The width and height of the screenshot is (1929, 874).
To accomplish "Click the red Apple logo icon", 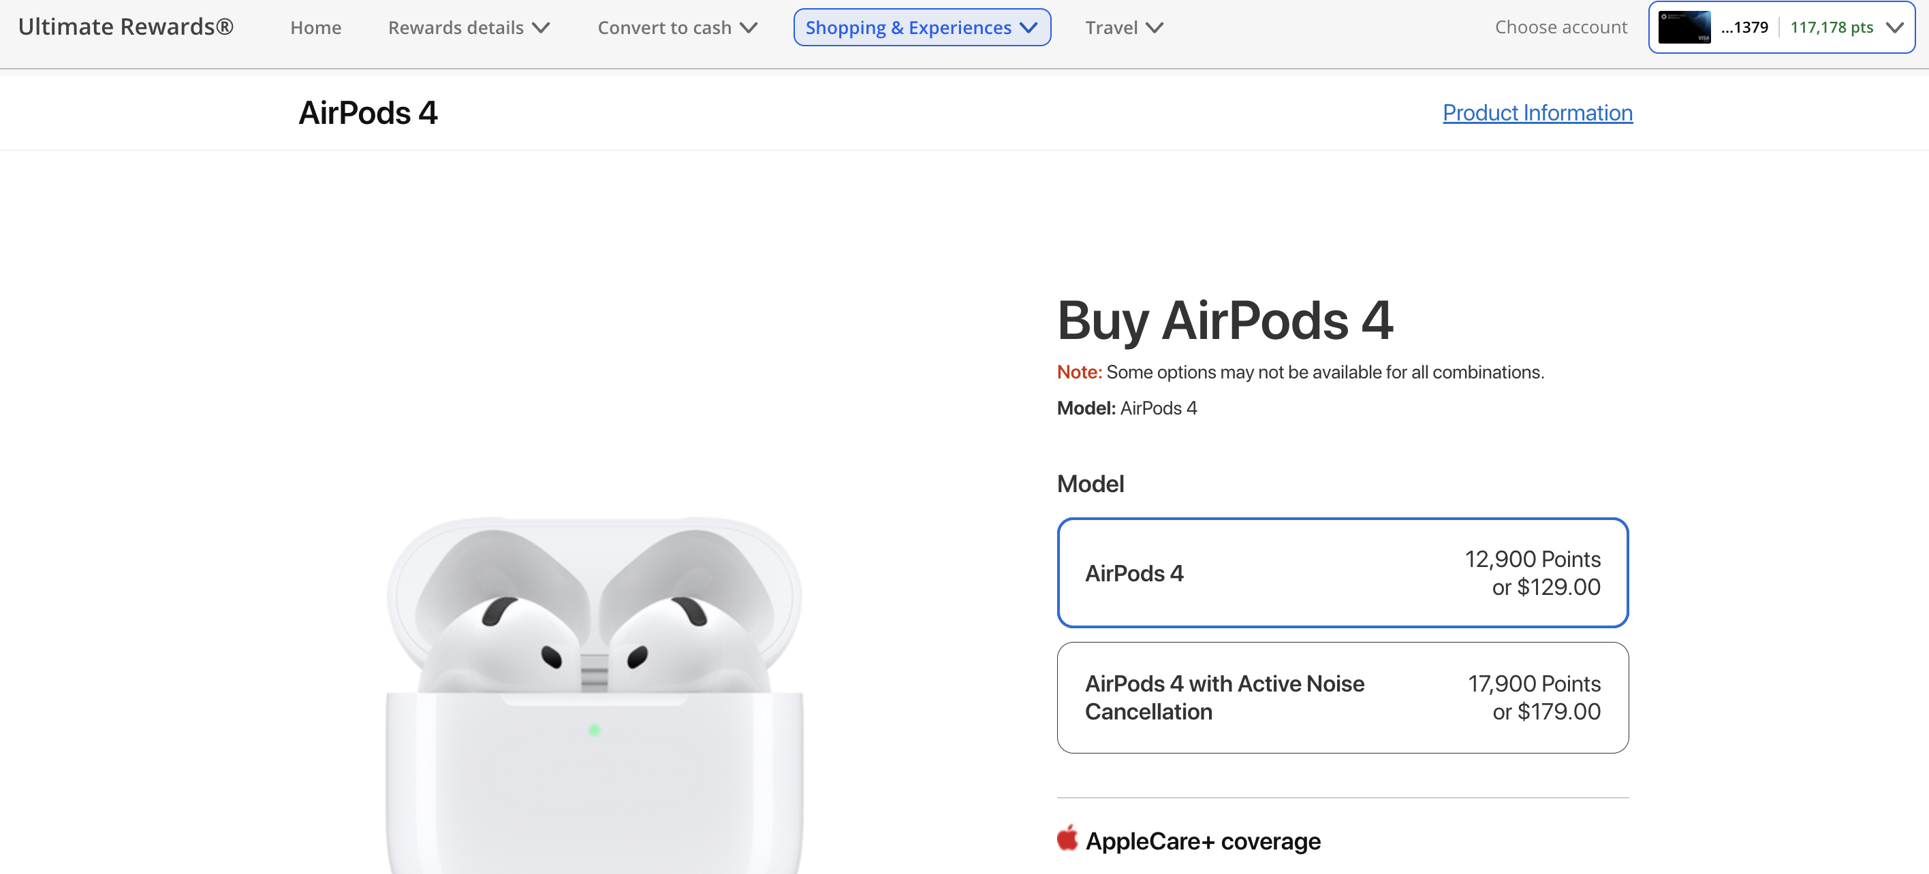I will click(1067, 838).
